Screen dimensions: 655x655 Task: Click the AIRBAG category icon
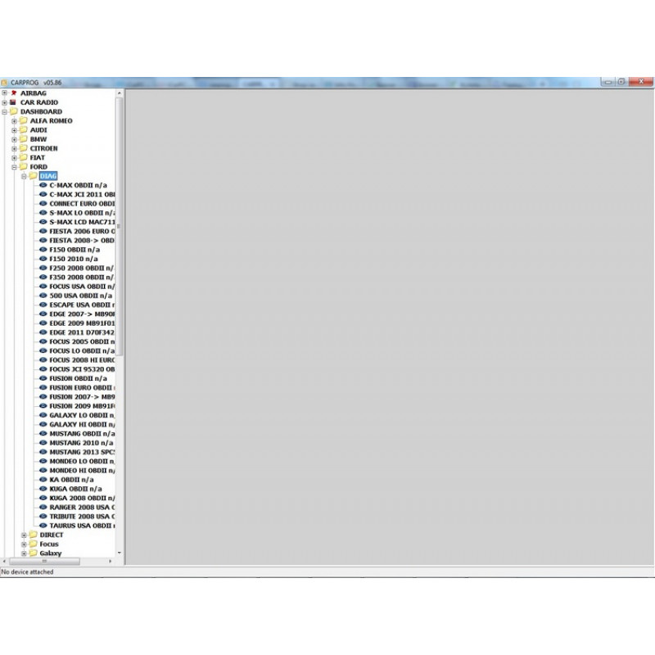[14, 93]
